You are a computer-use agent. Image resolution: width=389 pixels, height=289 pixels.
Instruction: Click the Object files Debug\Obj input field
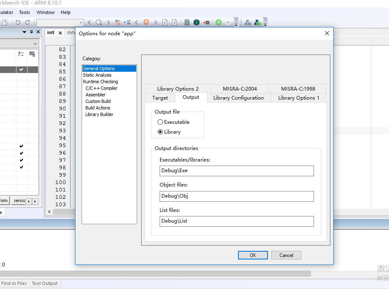point(236,196)
